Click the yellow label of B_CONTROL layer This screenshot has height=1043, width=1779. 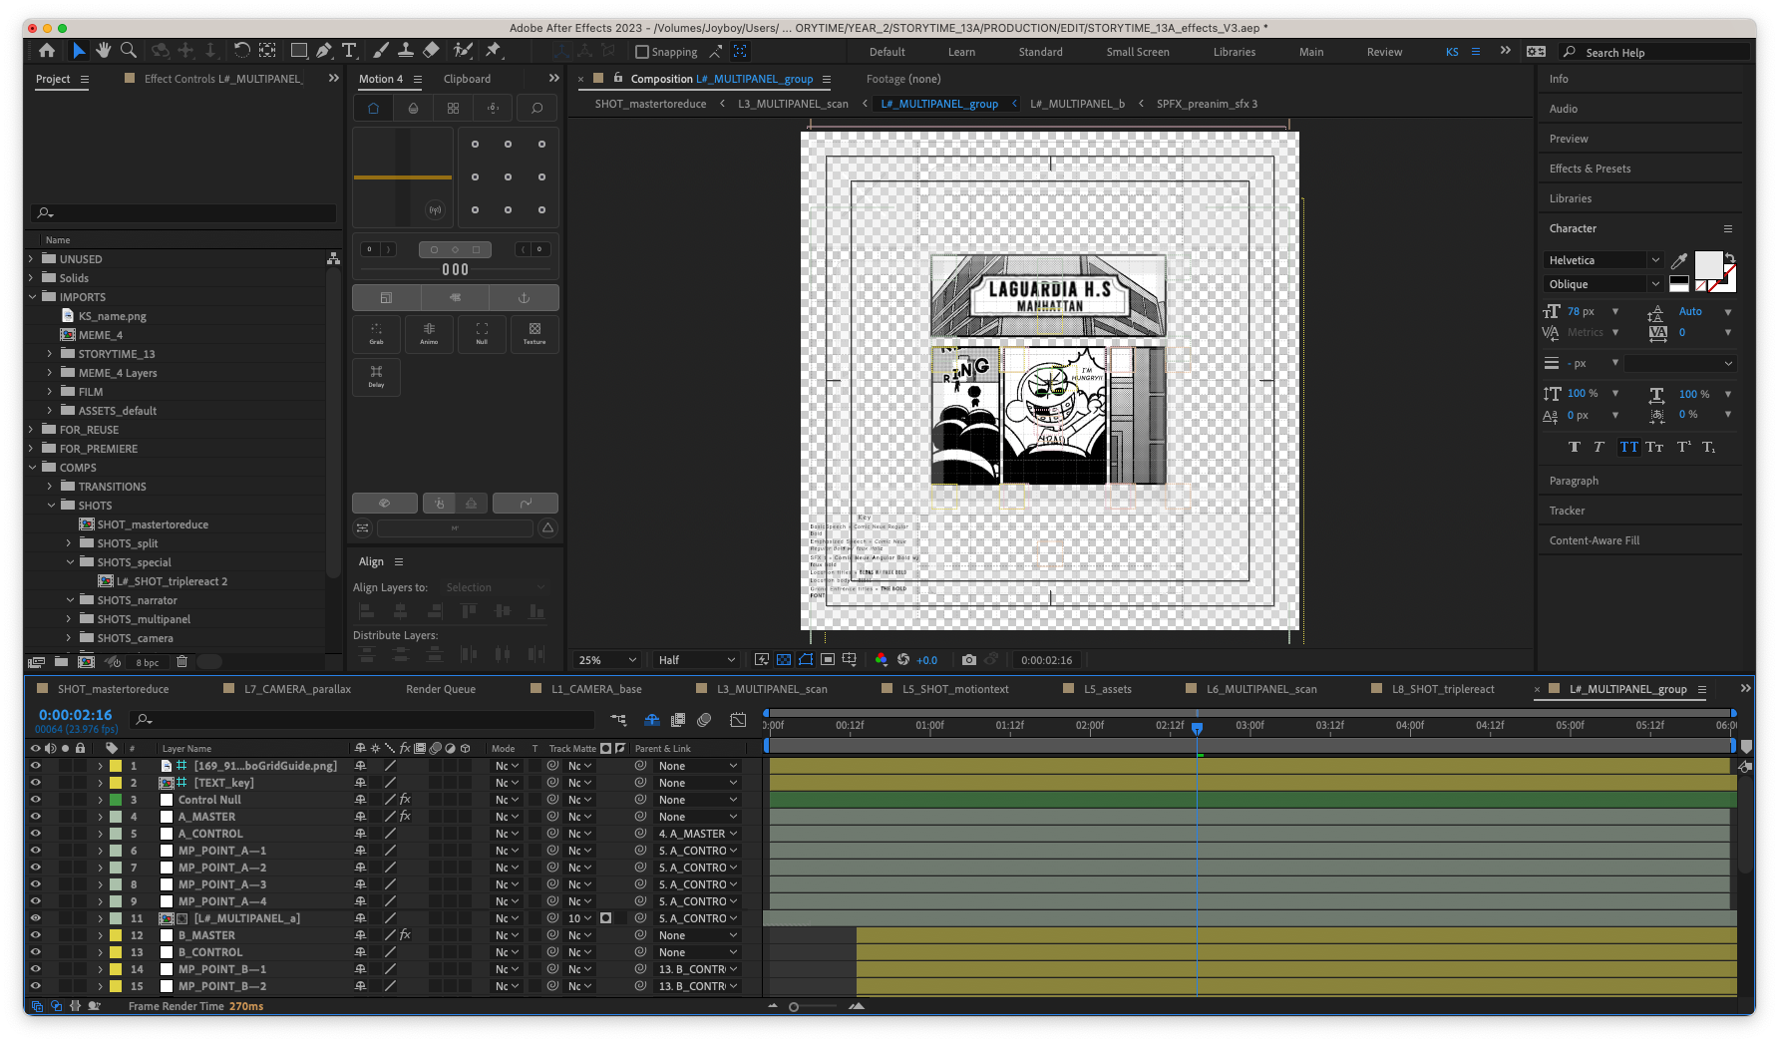coord(116,952)
